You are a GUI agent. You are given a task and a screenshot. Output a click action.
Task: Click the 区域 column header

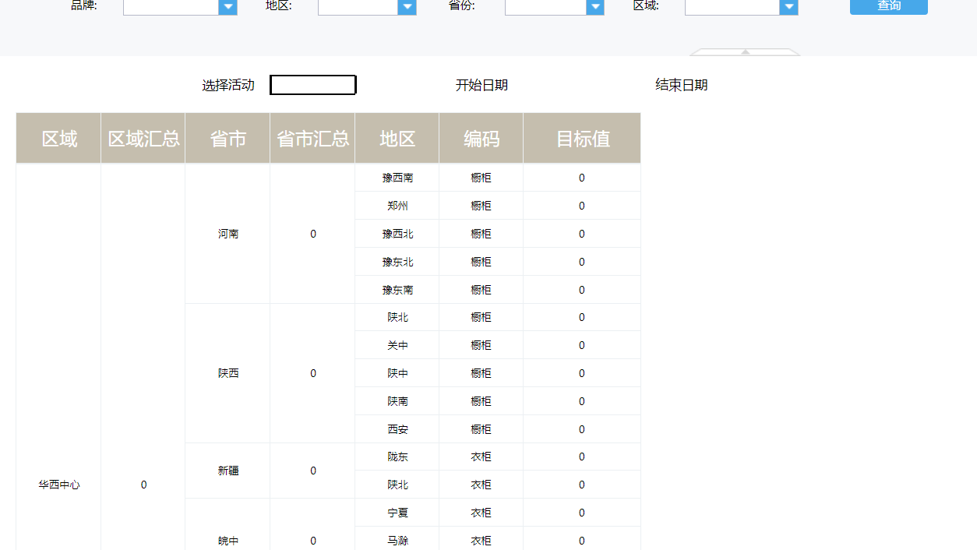[x=59, y=139]
